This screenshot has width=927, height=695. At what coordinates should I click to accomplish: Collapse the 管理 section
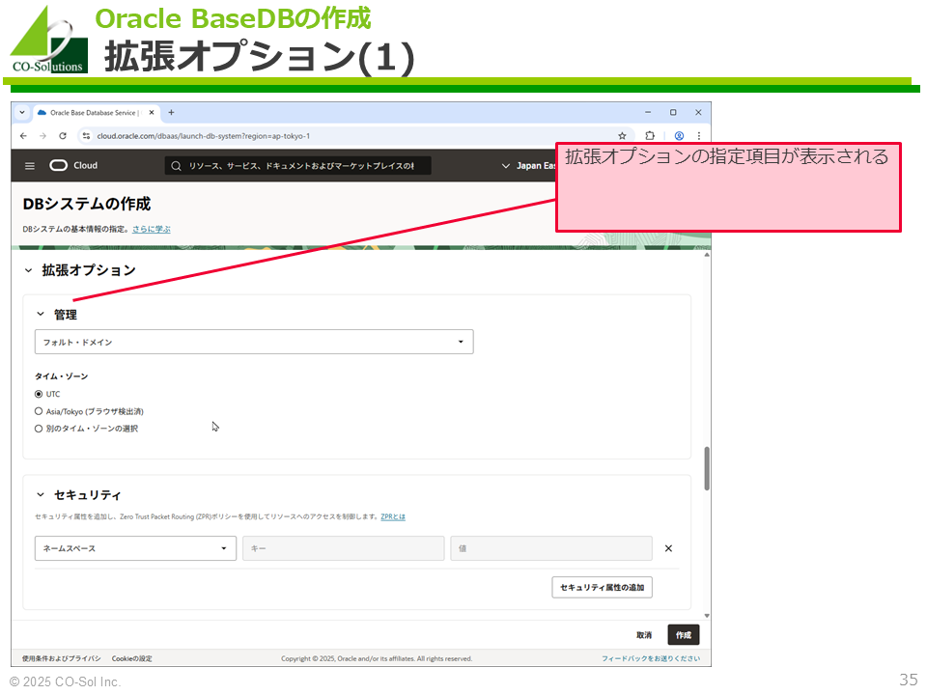[41, 315]
